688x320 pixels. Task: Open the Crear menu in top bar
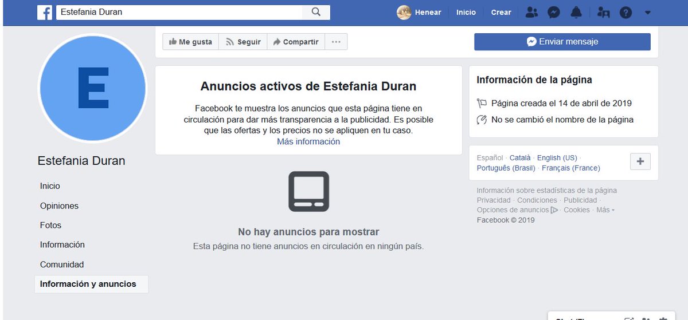501,12
